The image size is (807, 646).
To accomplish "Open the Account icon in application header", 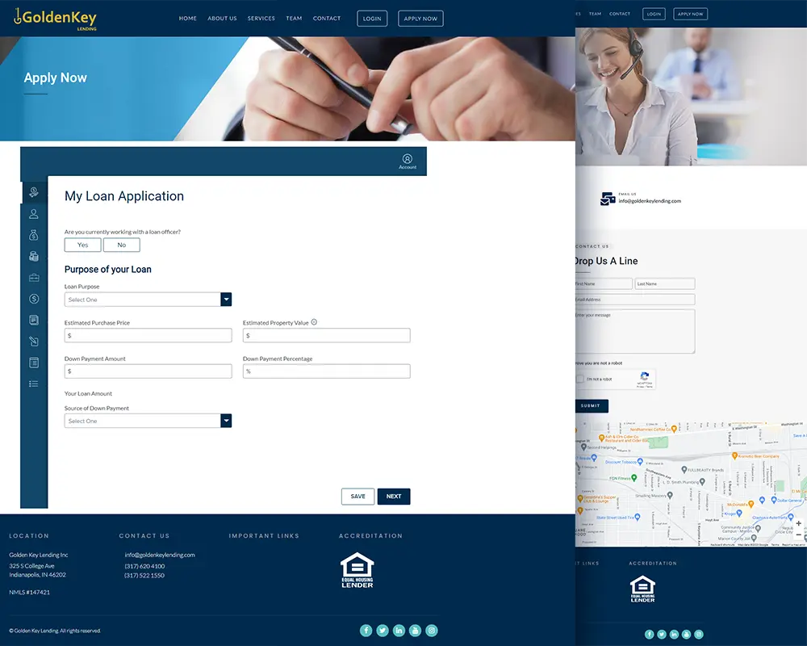I will point(407,161).
